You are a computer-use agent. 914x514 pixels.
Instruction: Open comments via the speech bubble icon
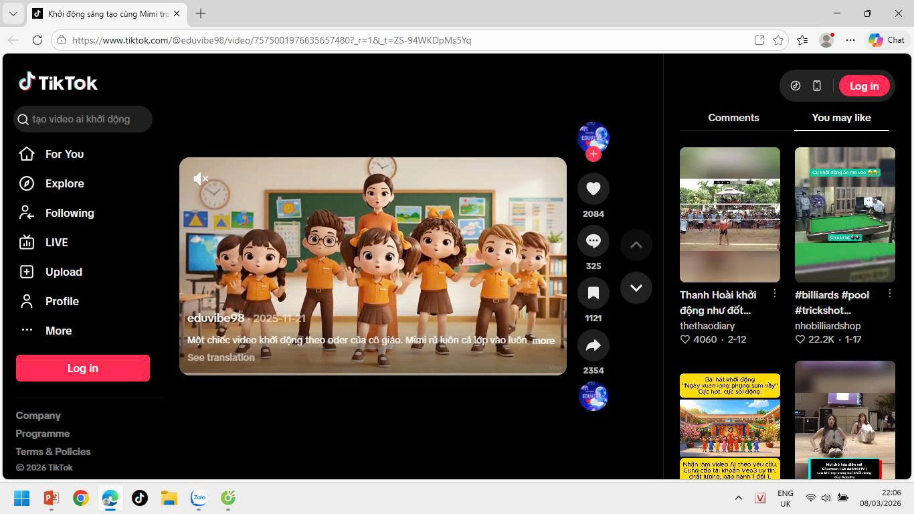[x=593, y=241]
